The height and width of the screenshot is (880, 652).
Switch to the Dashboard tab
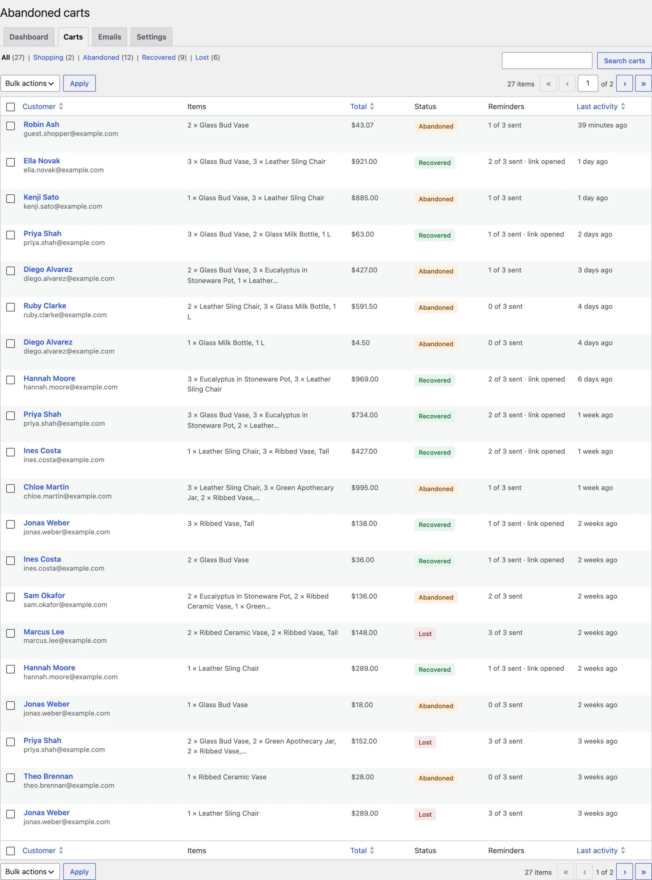29,37
